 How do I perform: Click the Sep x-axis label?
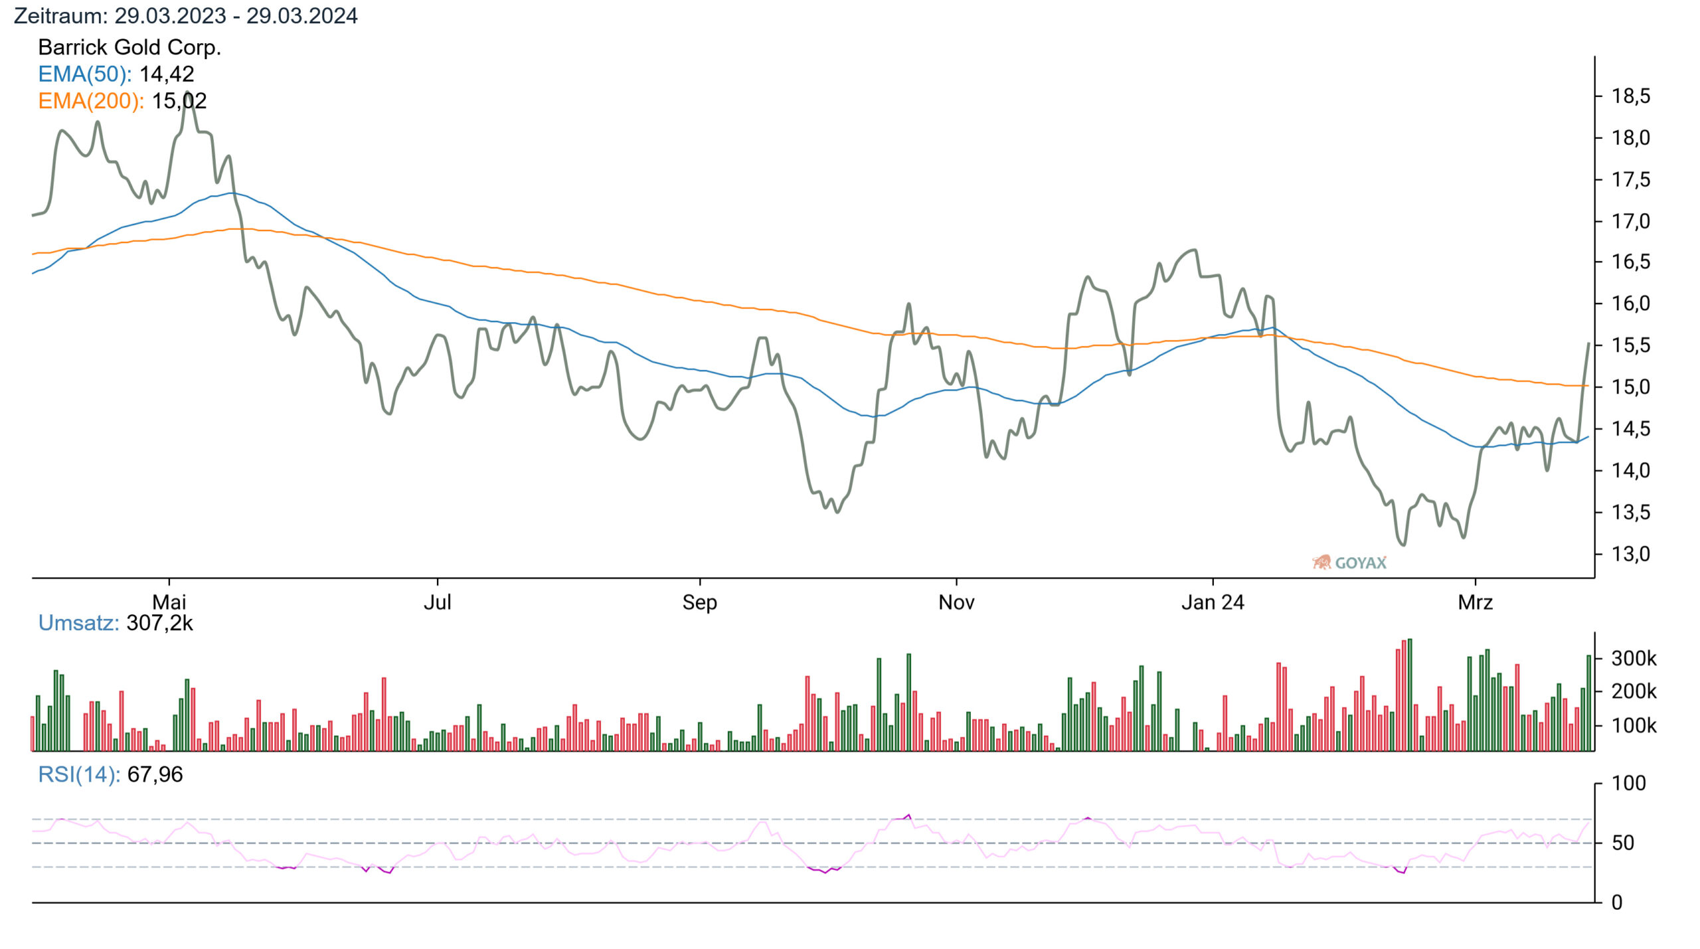700,602
